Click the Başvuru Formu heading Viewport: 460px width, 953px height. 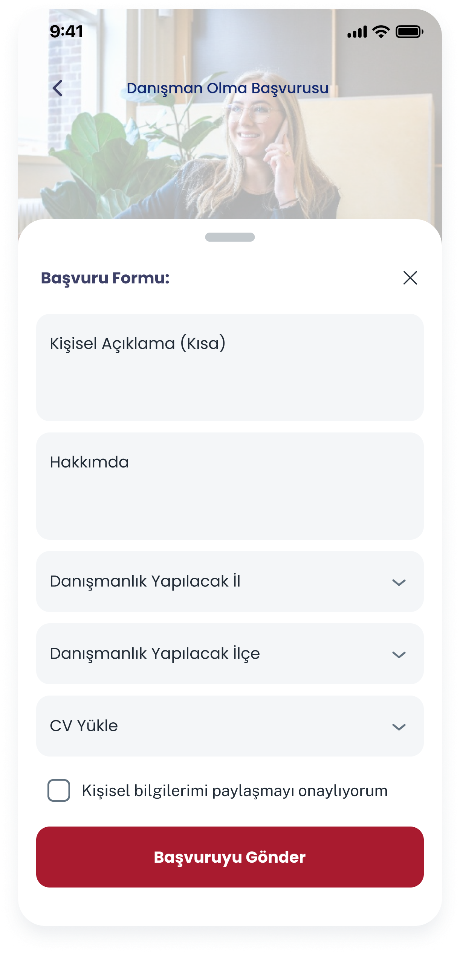point(105,278)
